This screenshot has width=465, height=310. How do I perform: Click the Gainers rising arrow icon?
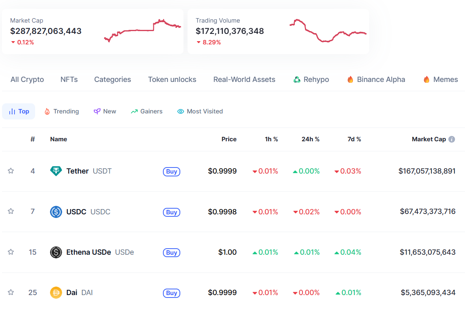[x=134, y=111]
